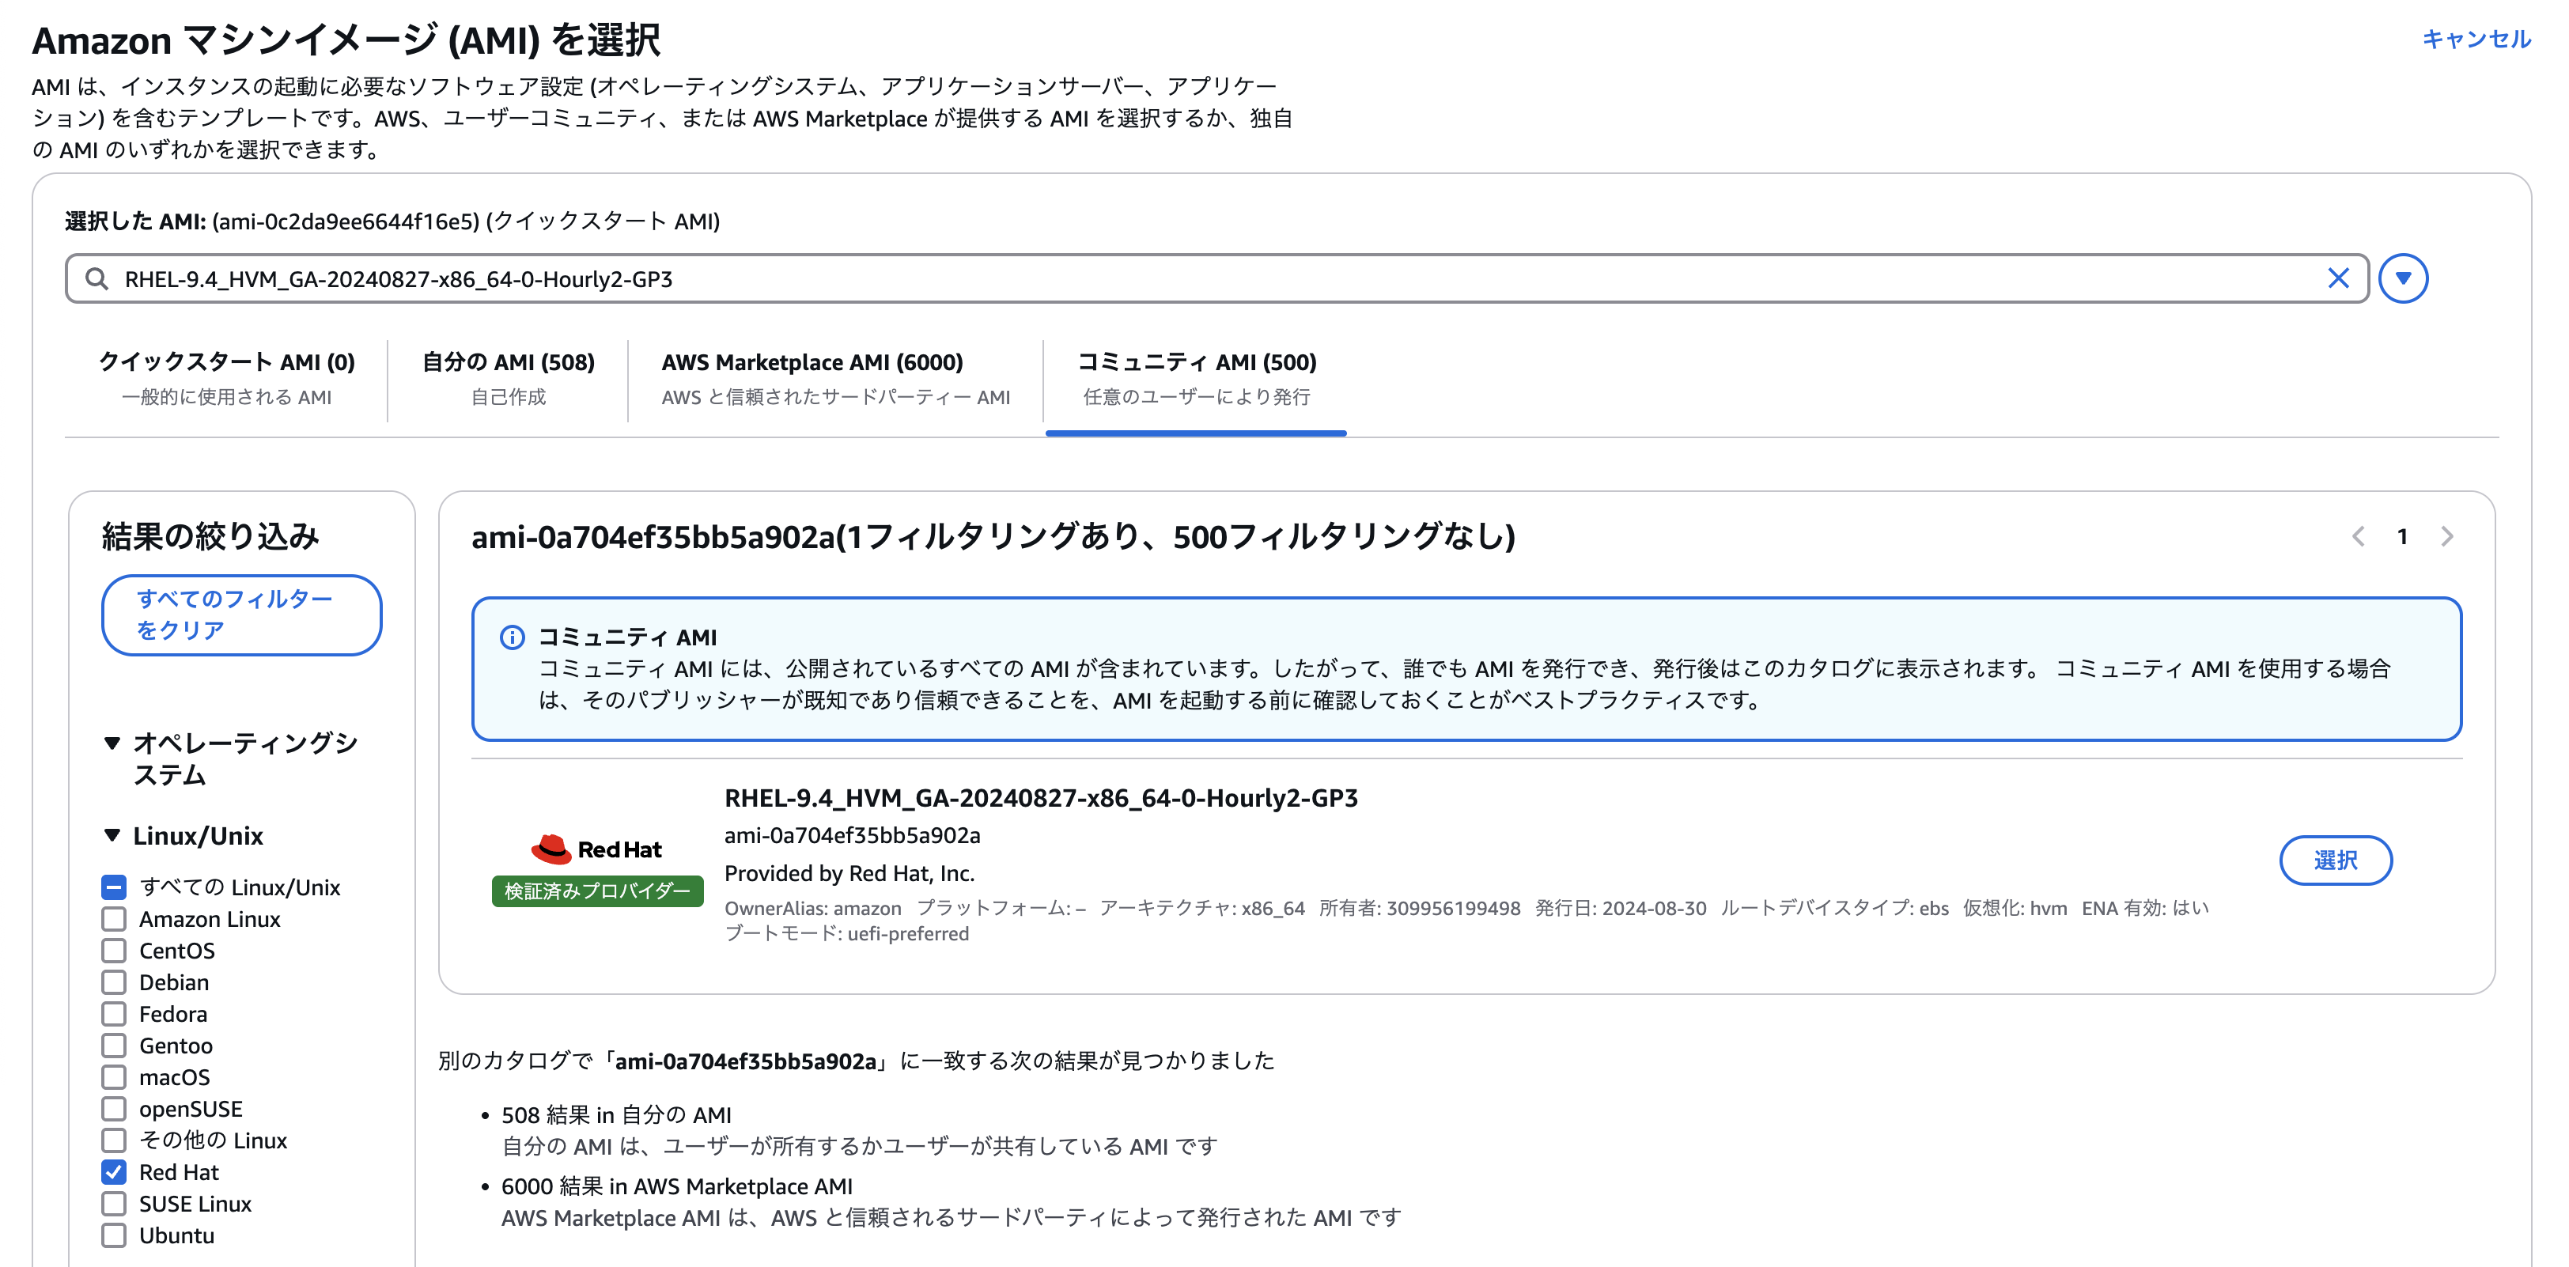Click 発行日: 2024-08-30 value
This screenshot has width=2569, height=1267.
pyautogui.click(x=1621, y=908)
